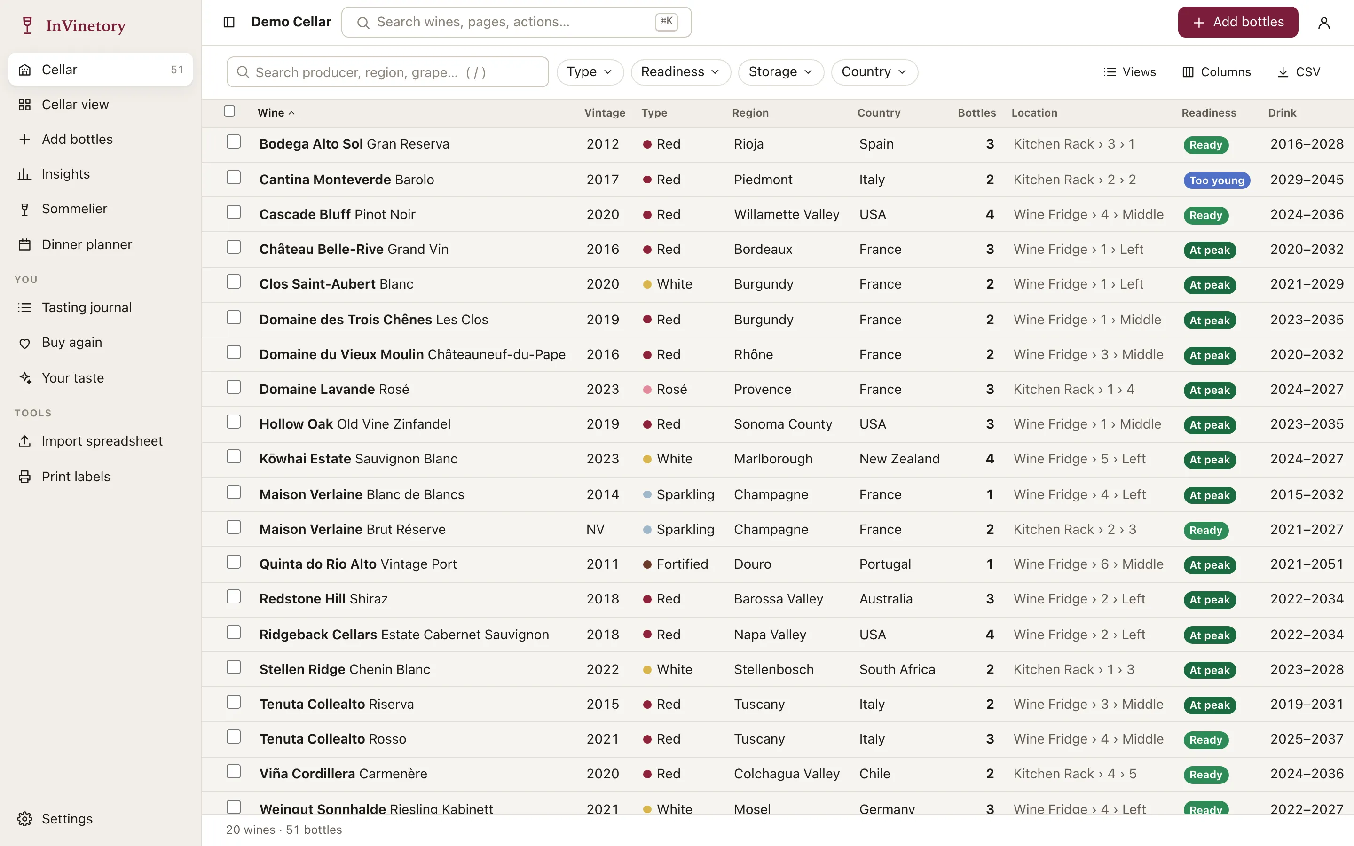Export the table with the CSV button

1299,72
